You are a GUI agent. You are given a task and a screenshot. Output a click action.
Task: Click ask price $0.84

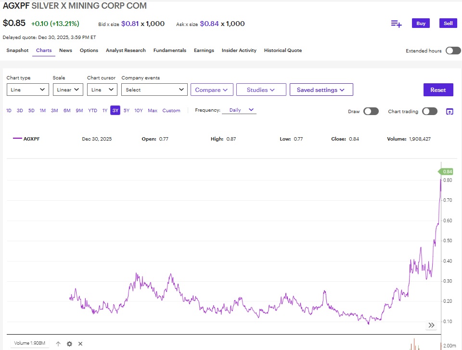tap(209, 24)
